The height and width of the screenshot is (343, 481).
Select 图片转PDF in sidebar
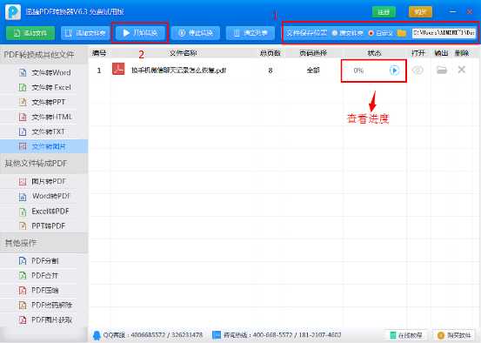pos(44,181)
